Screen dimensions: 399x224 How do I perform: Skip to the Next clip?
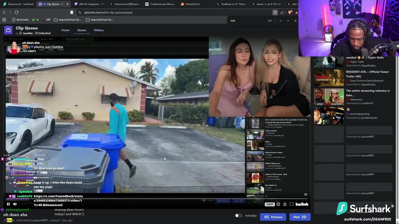(x=300, y=217)
